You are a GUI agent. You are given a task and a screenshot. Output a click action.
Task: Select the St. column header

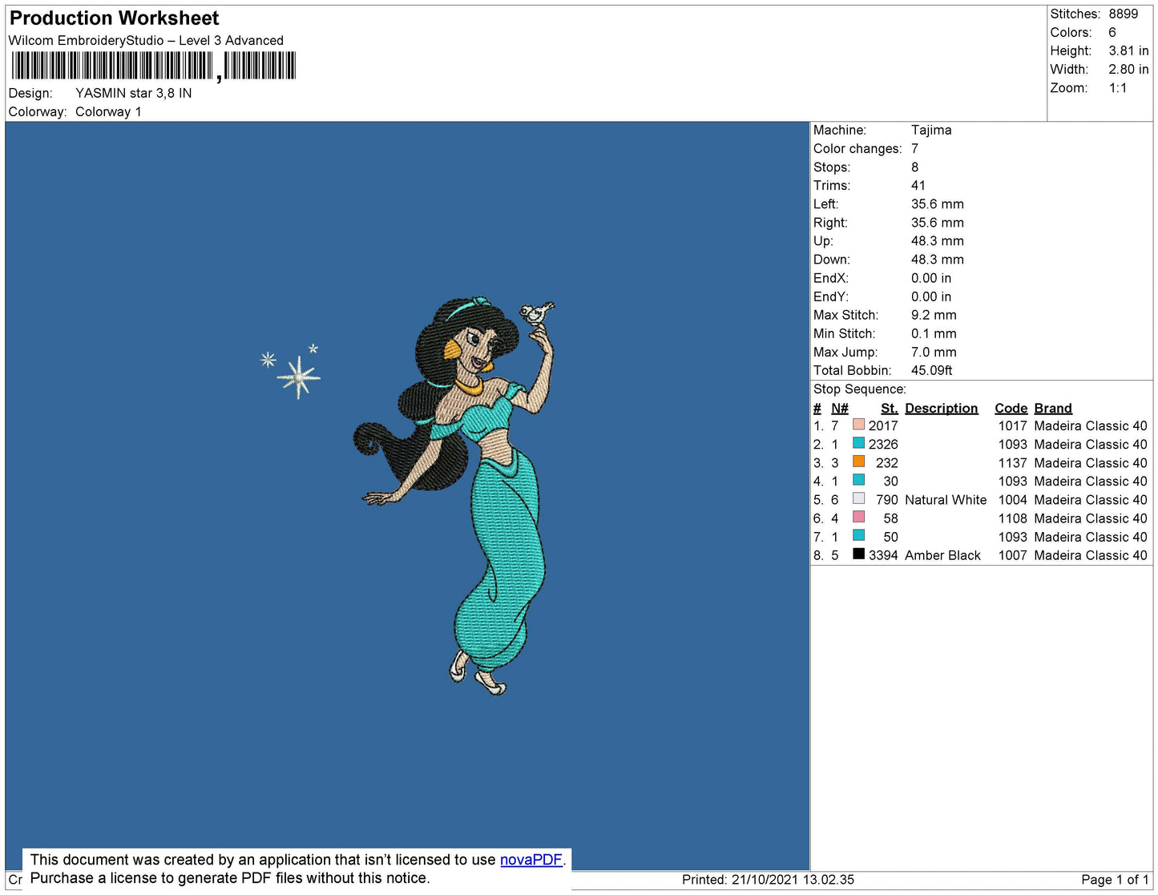[x=890, y=408]
